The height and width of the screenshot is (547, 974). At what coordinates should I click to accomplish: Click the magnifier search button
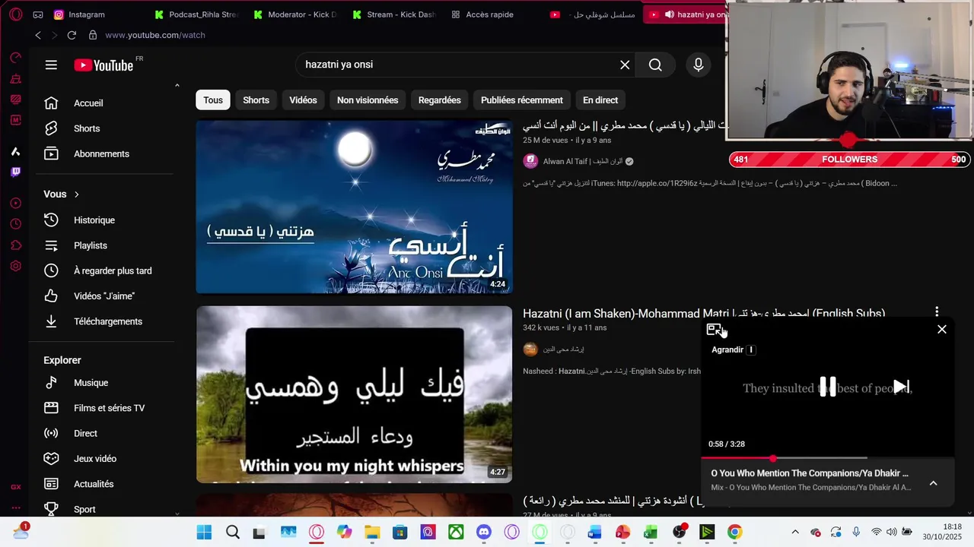pyautogui.click(x=655, y=65)
